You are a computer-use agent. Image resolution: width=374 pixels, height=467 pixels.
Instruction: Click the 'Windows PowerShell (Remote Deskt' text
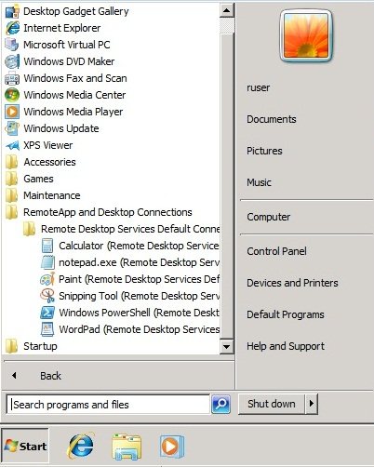click(140, 313)
